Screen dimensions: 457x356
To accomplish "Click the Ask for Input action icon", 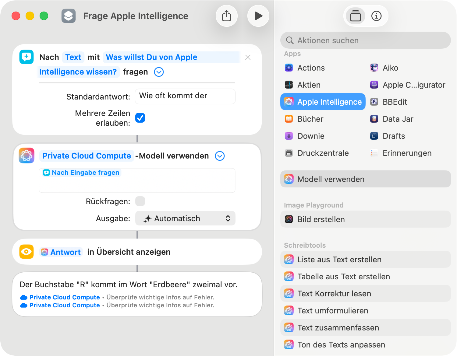I will point(27,57).
